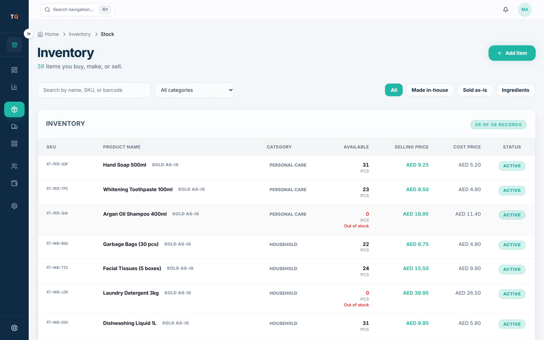The width and height of the screenshot is (544, 340).
Task: Click the RT-PER-SHA SKU code
Action: 57,213
